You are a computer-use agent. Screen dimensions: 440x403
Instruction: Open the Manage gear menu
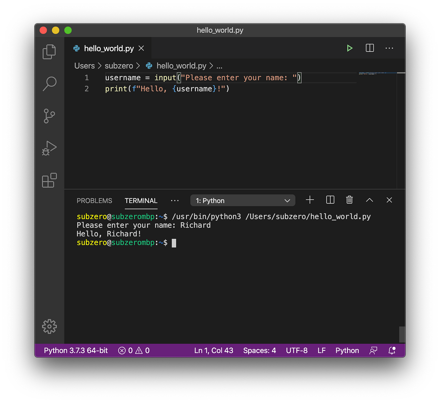[x=49, y=327]
